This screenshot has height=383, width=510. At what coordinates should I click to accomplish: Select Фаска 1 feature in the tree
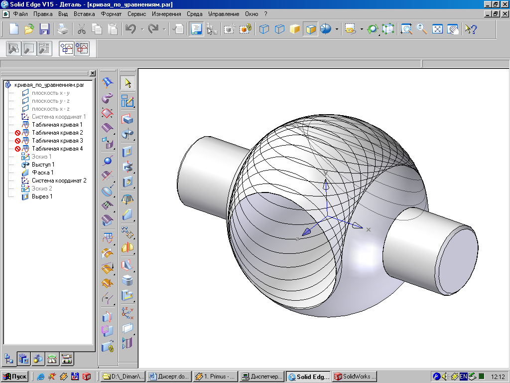click(x=42, y=173)
